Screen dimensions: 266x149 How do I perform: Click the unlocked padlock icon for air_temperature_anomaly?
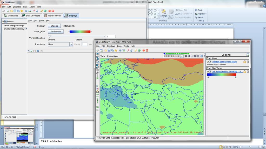click(x=244, y=72)
